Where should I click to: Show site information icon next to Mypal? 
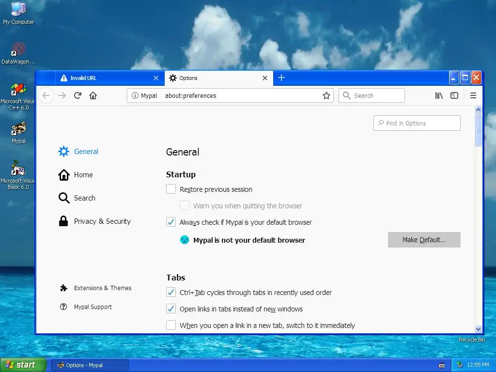click(135, 95)
